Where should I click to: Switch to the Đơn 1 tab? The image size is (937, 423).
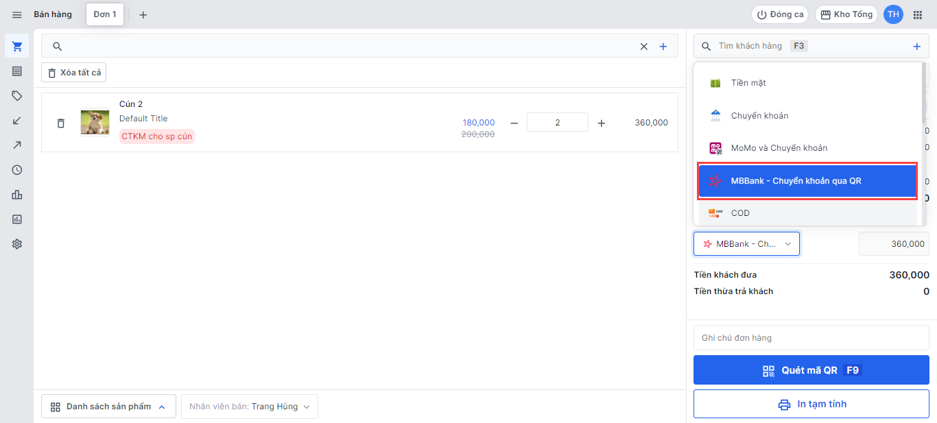pyautogui.click(x=105, y=14)
